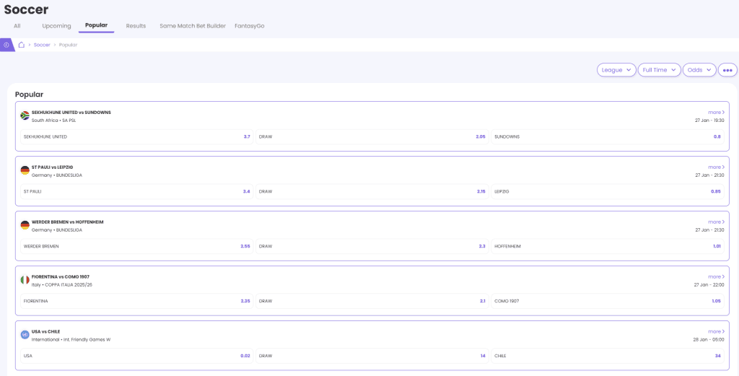Click the Soccer breadcrumb link
Screen dimensions: 739x376
42,45
